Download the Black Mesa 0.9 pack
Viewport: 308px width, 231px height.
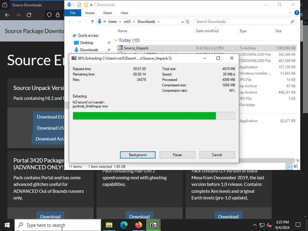(229, 216)
